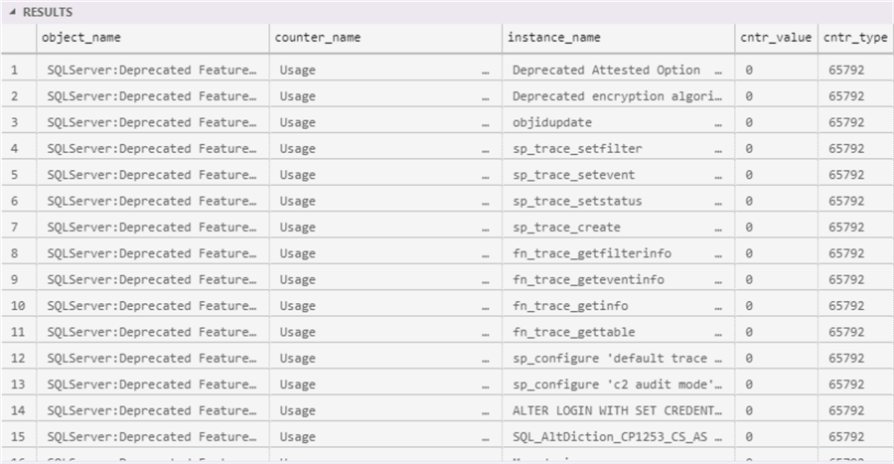
Task: Select Usage cell in row 10
Action: click(385, 306)
